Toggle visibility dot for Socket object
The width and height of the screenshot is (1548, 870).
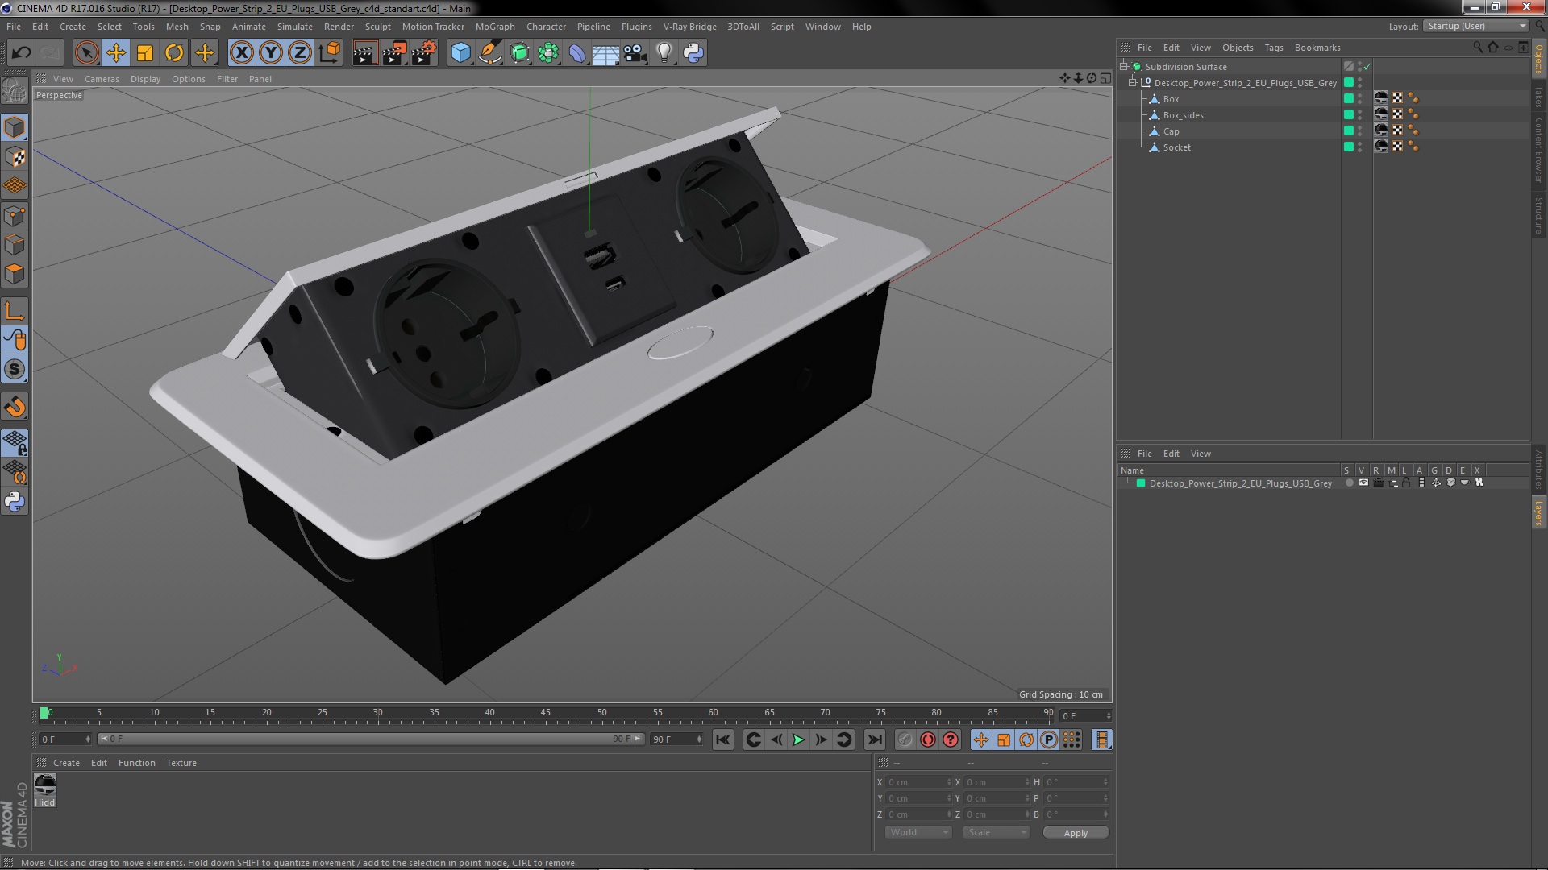tap(1359, 145)
